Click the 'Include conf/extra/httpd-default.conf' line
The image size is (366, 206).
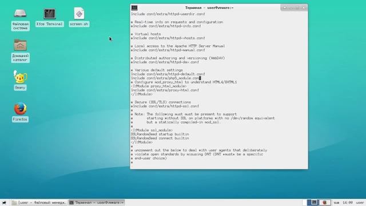tap(168, 74)
